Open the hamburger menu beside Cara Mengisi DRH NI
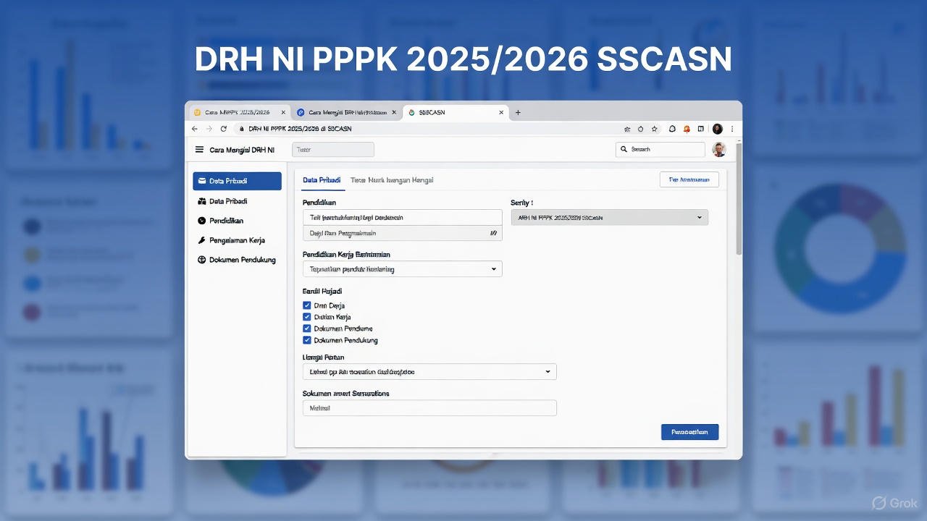927x521 pixels. tap(199, 150)
